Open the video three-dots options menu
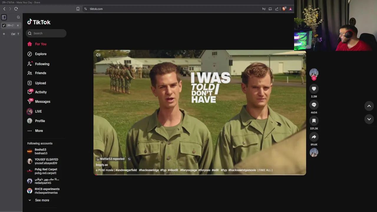Image resolution: width=377 pixels, height=212 pixels. 300,55
